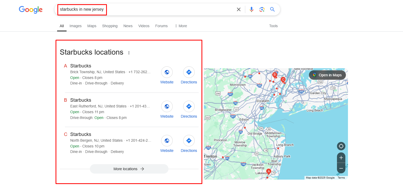This screenshot has height=189, width=403.
Task: Zoom in on the map
Action: (341, 158)
